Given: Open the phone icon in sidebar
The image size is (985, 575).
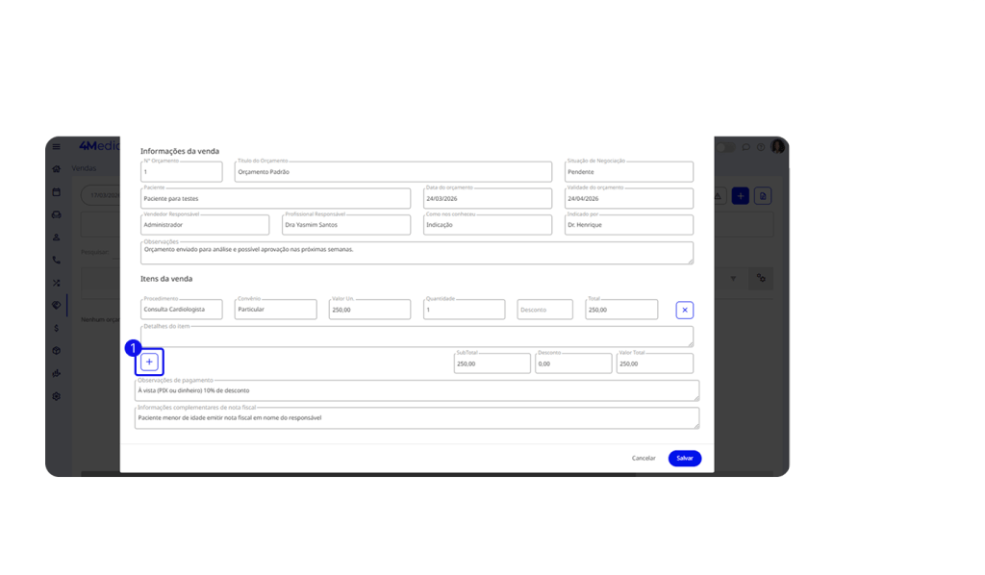Looking at the screenshot, I should click(x=57, y=260).
